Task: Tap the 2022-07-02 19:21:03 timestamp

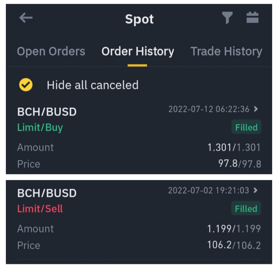Action: click(x=209, y=191)
